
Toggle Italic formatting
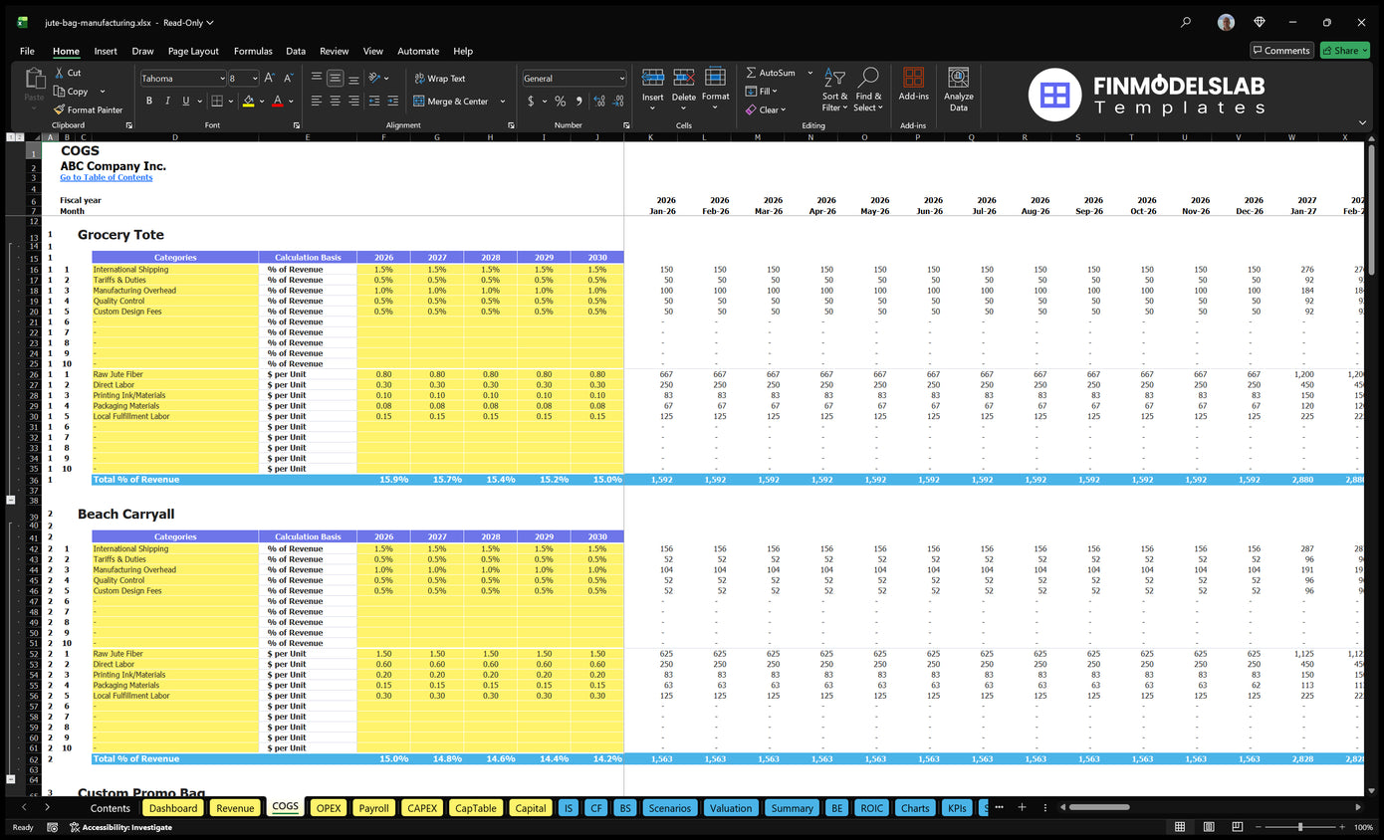tap(167, 101)
